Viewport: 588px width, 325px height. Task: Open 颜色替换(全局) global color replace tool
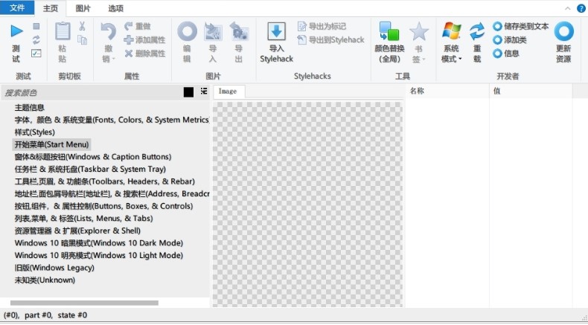click(389, 42)
